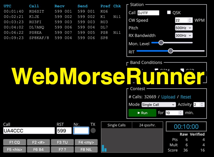Send exchange number with F2 <#>

click(38, 142)
